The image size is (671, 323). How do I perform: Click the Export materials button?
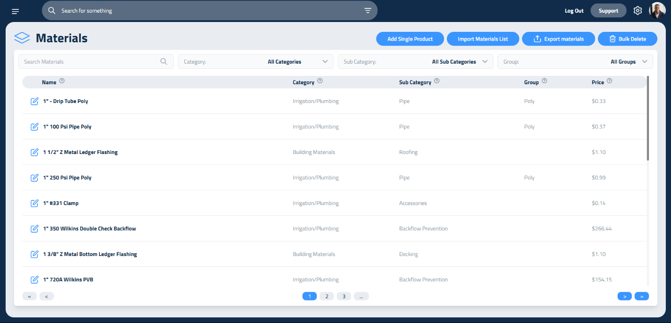(x=558, y=39)
